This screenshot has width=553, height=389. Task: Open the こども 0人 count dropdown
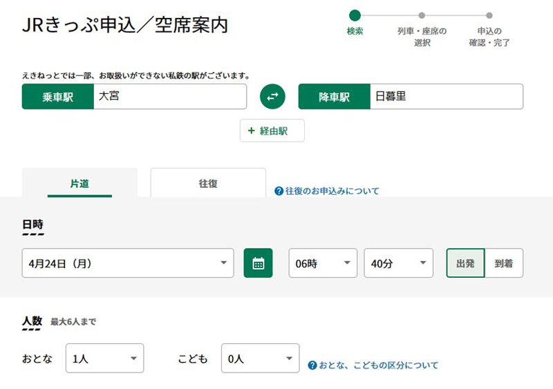click(x=261, y=359)
